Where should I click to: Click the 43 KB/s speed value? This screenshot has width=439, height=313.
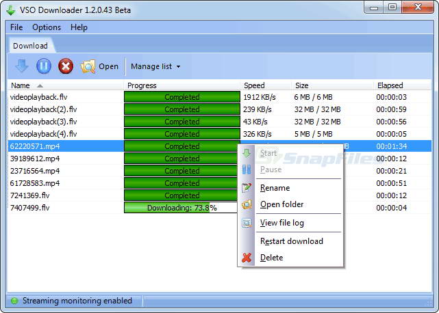tap(255, 122)
